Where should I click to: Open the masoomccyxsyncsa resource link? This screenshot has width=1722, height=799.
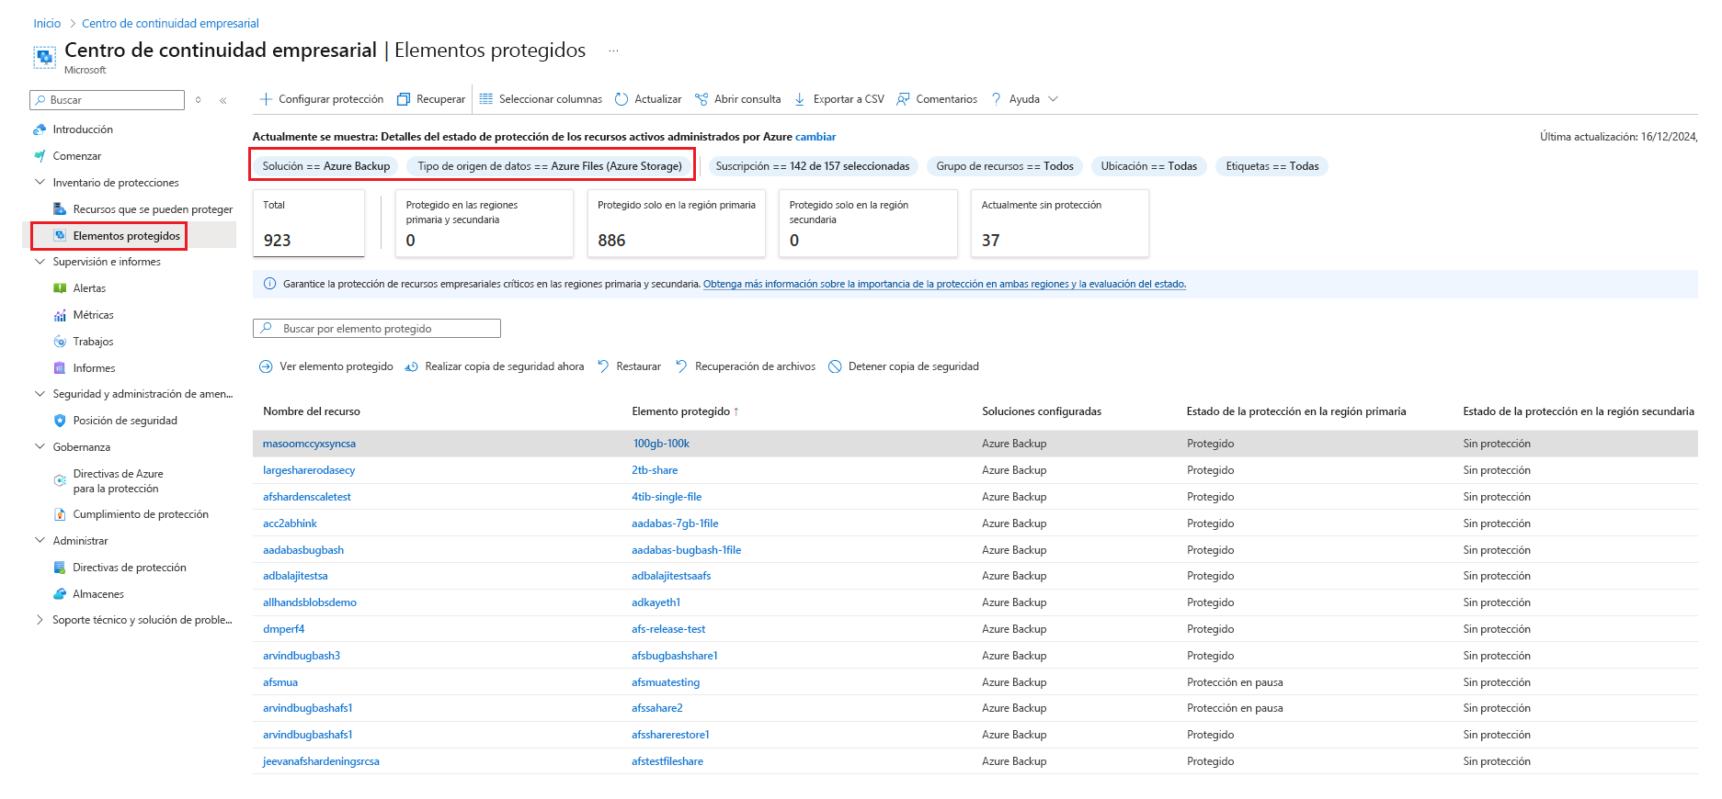click(309, 444)
